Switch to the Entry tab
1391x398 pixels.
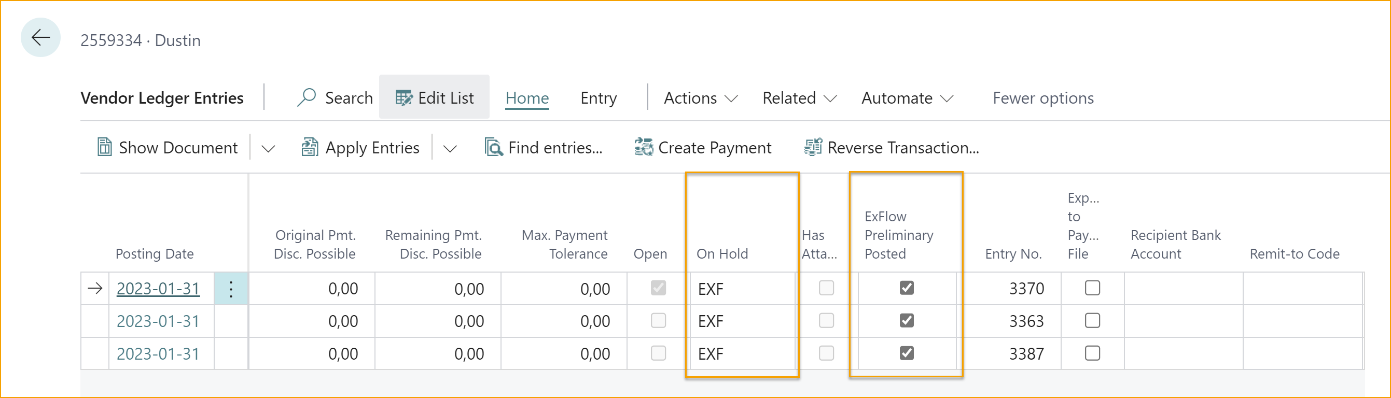pos(599,98)
